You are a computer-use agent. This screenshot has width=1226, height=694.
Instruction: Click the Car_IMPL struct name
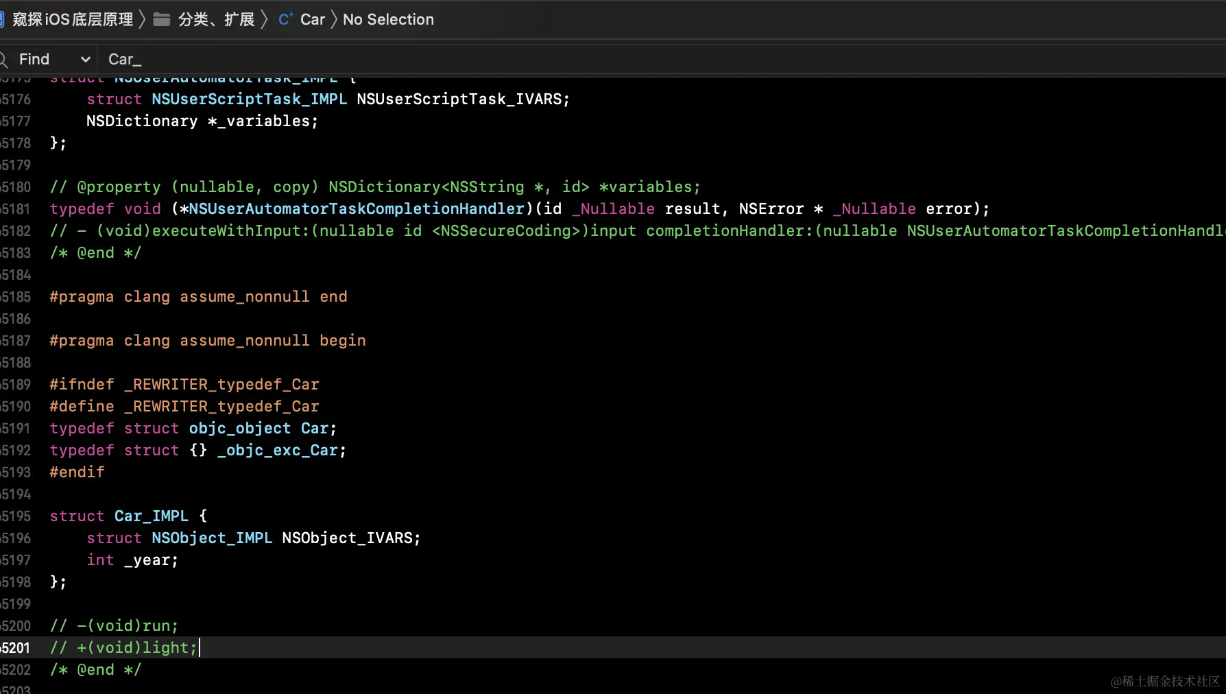(x=151, y=516)
